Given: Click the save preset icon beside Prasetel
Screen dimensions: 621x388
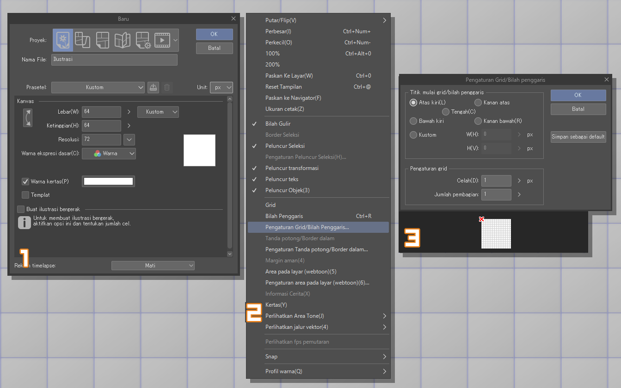Looking at the screenshot, I should (x=154, y=87).
